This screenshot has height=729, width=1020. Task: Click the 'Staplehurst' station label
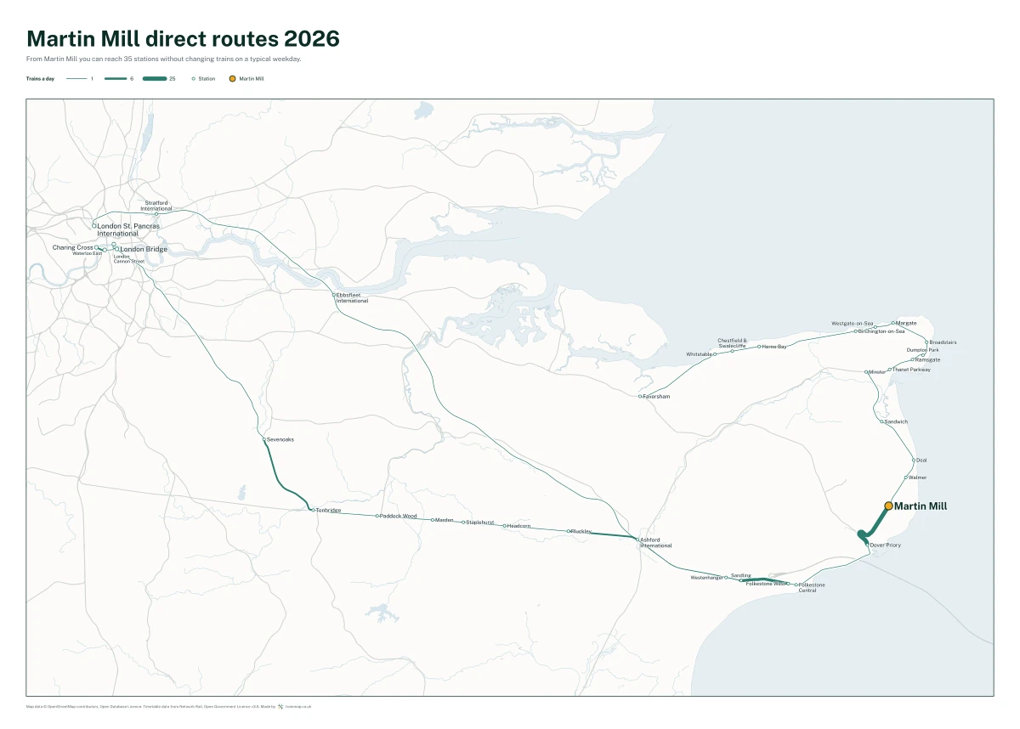point(480,523)
